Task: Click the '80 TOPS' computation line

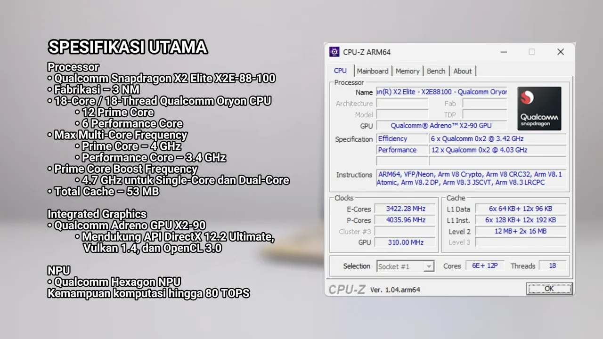Action: (x=148, y=293)
